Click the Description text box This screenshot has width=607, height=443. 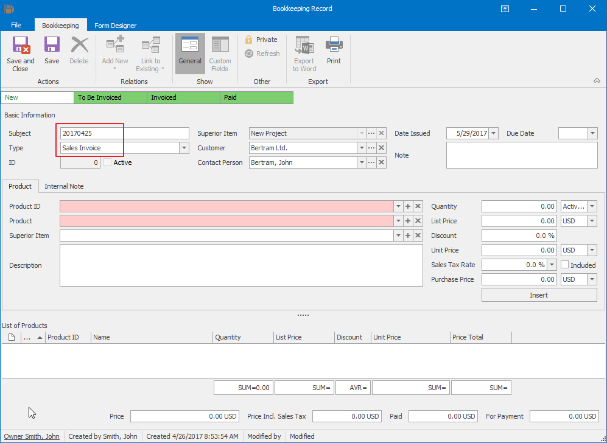(x=241, y=265)
